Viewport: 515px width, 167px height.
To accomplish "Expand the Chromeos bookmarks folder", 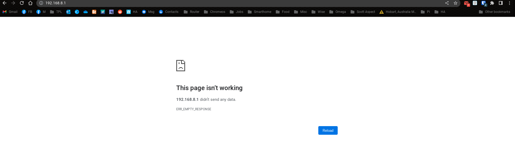I will (x=214, y=12).
